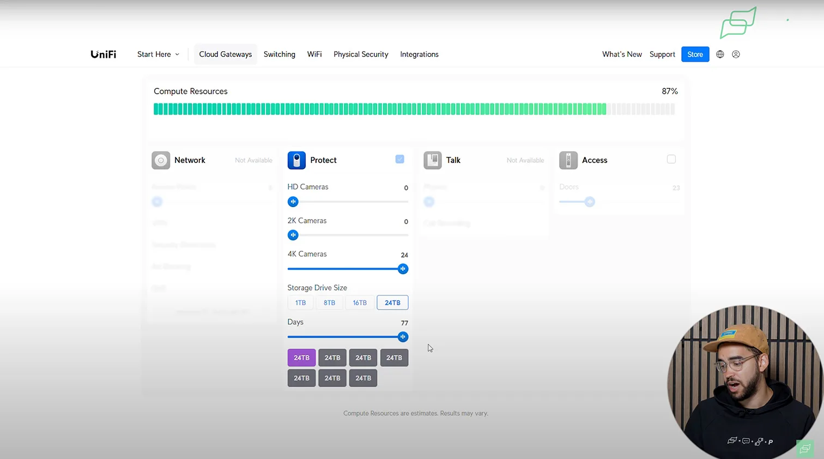The width and height of the screenshot is (824, 459).
Task: Click the Network application icon
Action: pyautogui.click(x=161, y=160)
